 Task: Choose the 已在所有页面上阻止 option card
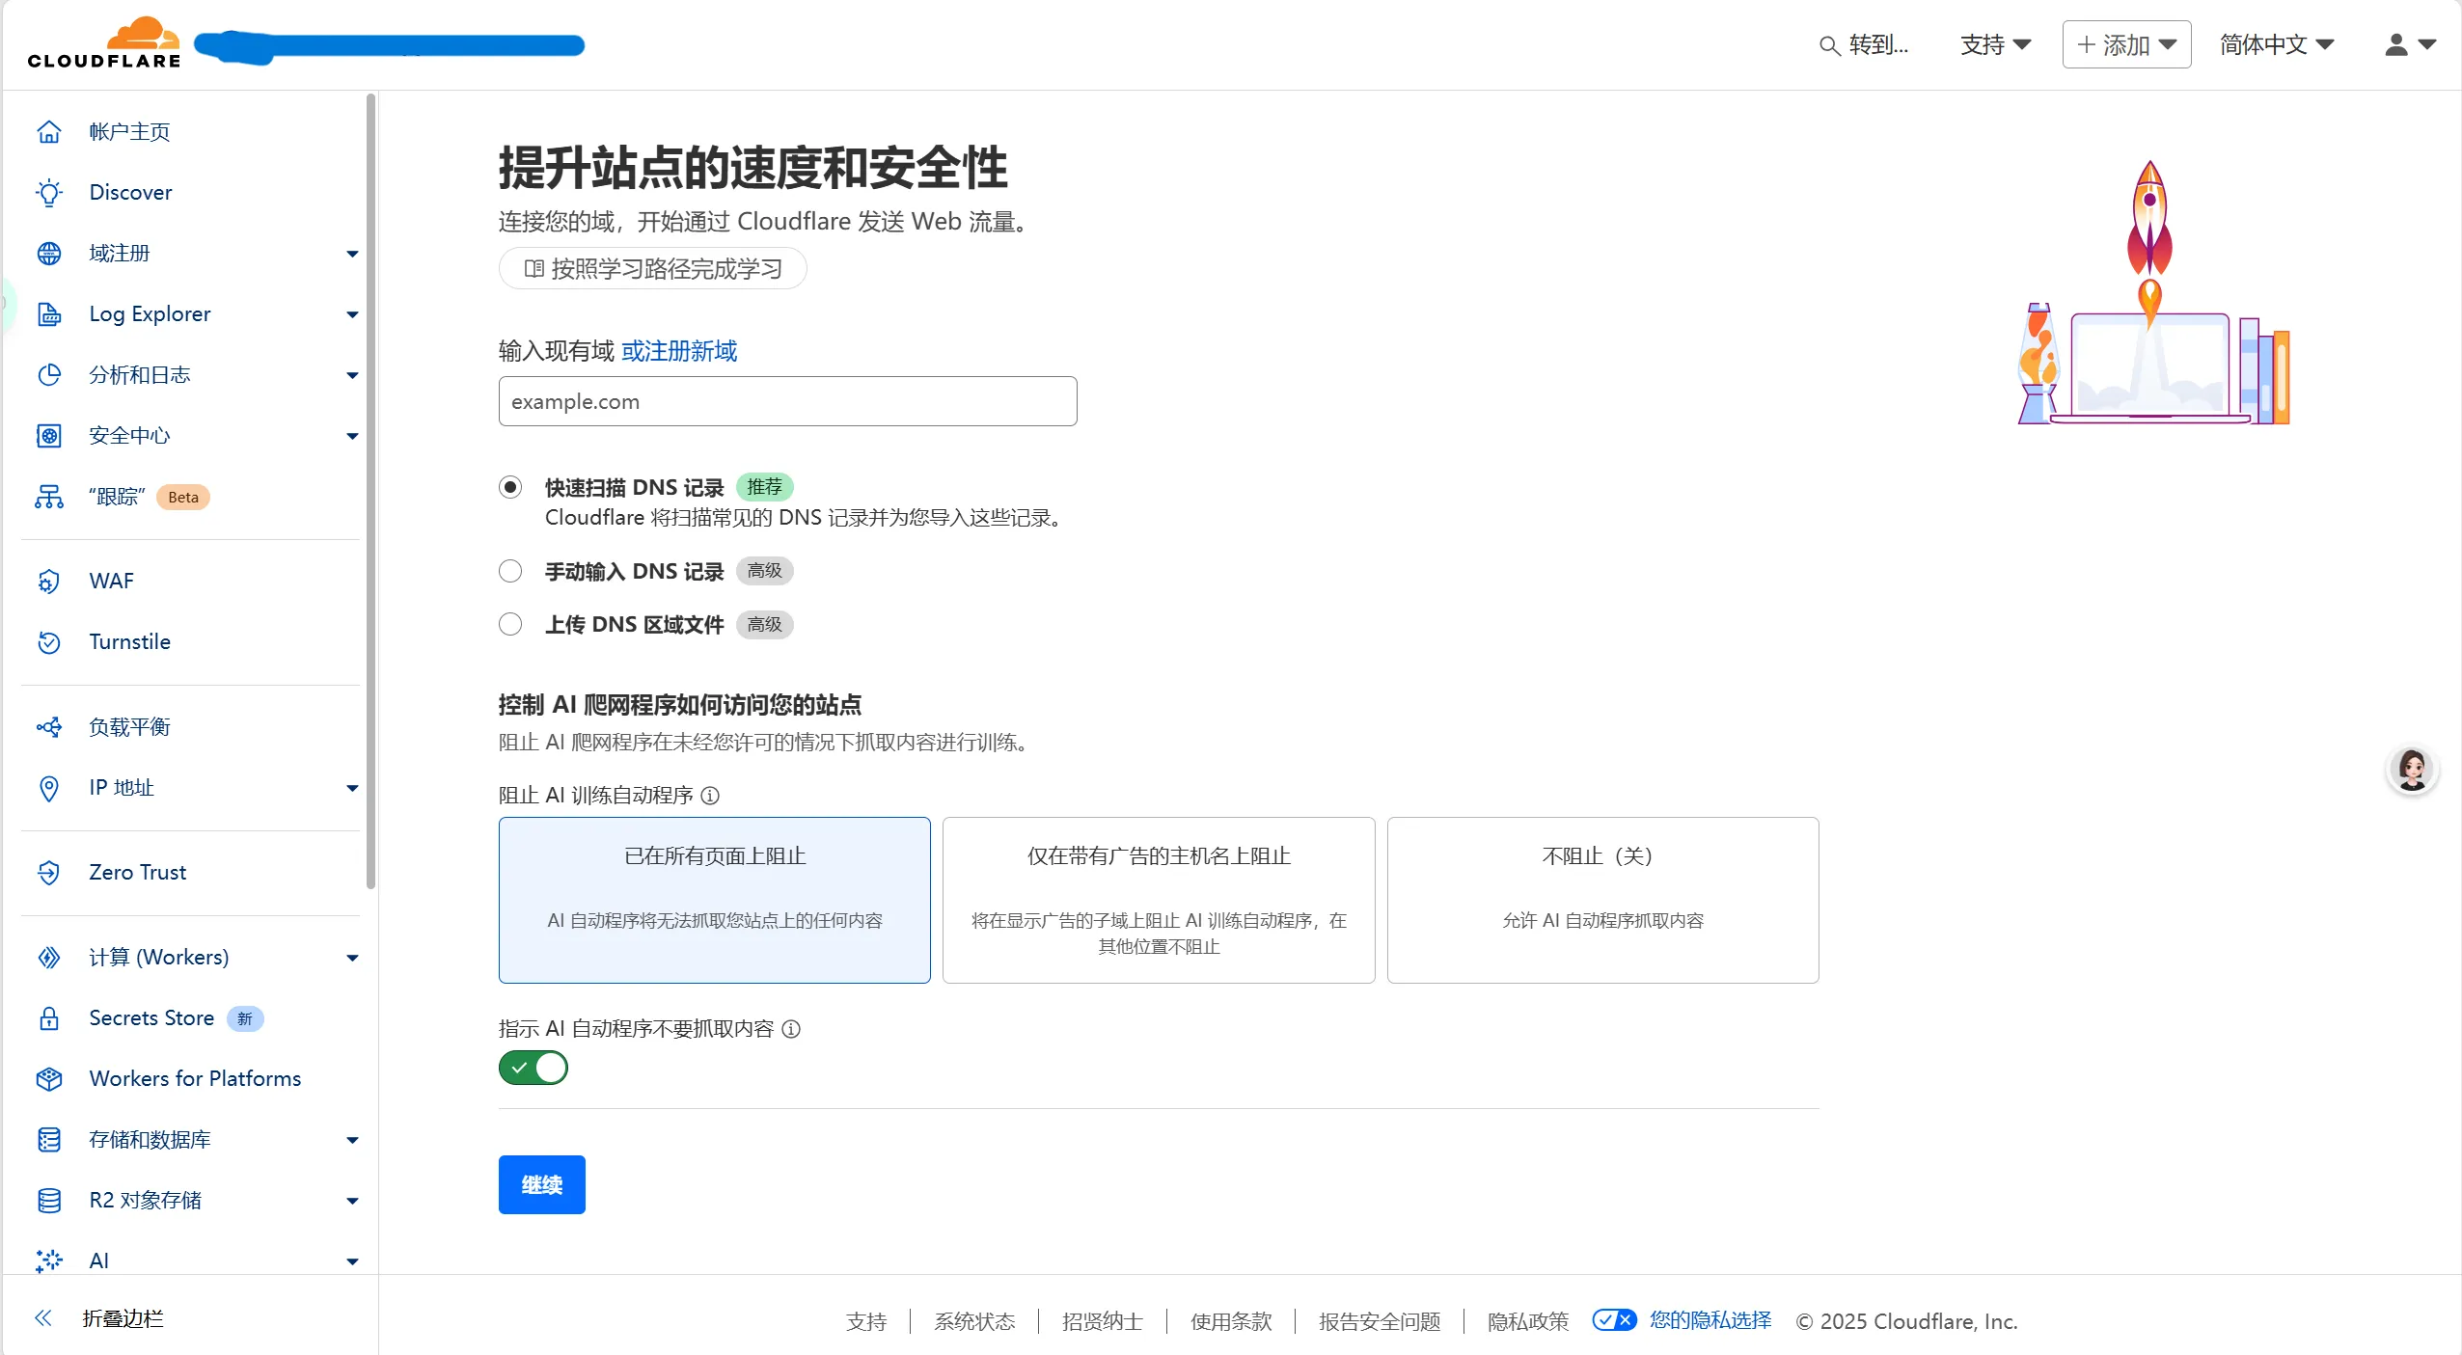click(715, 901)
